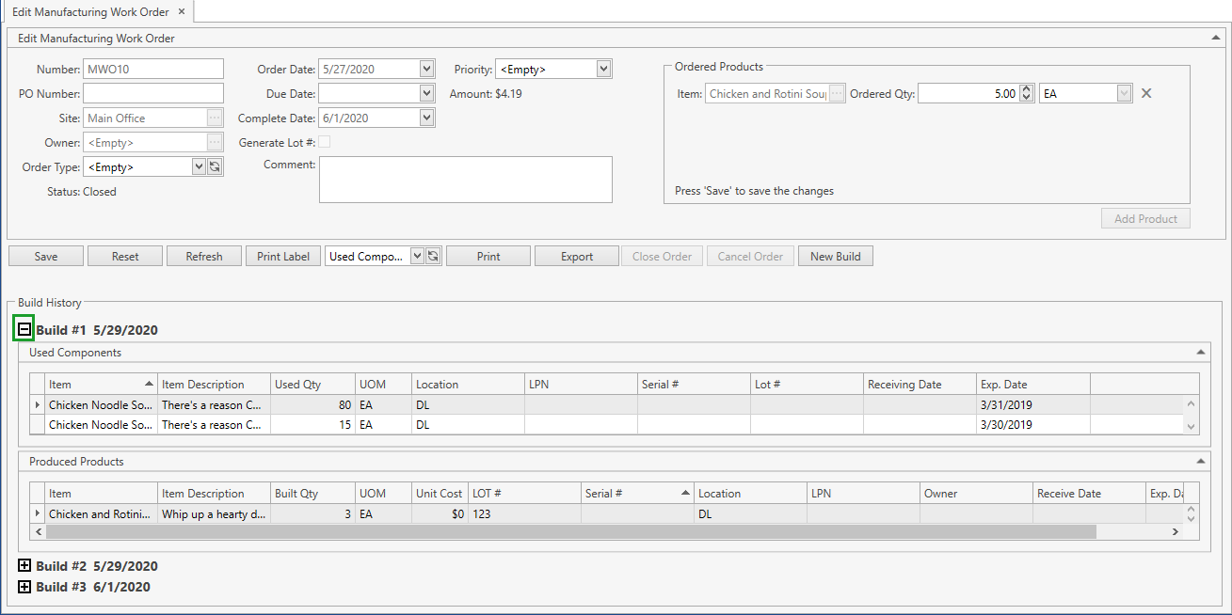Open the Order Date dropdown calendar
Image resolution: width=1232 pixels, height=615 pixels.
tap(426, 69)
